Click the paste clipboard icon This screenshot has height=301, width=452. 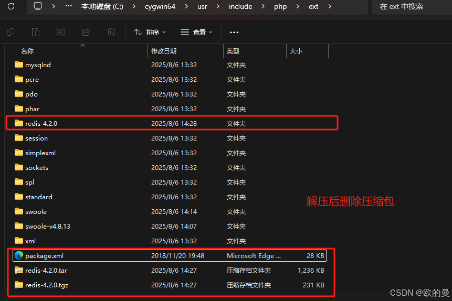click(x=36, y=32)
